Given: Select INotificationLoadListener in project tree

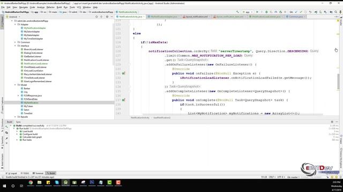Looking at the screenshot, I should (x=36, y=63).
